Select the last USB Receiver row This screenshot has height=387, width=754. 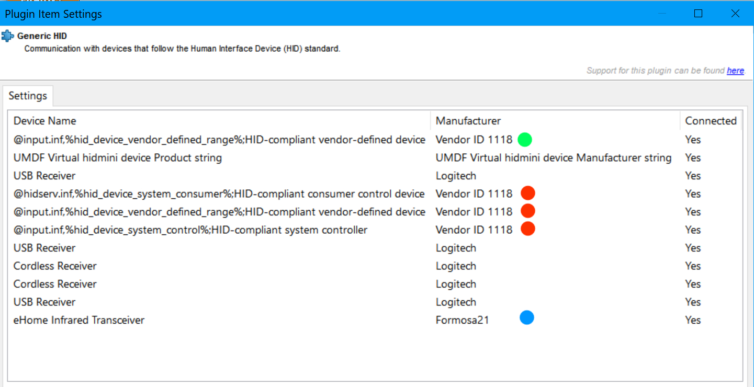375,302
